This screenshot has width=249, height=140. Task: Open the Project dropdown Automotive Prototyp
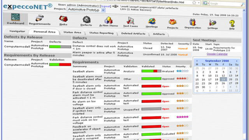tap(86, 10)
